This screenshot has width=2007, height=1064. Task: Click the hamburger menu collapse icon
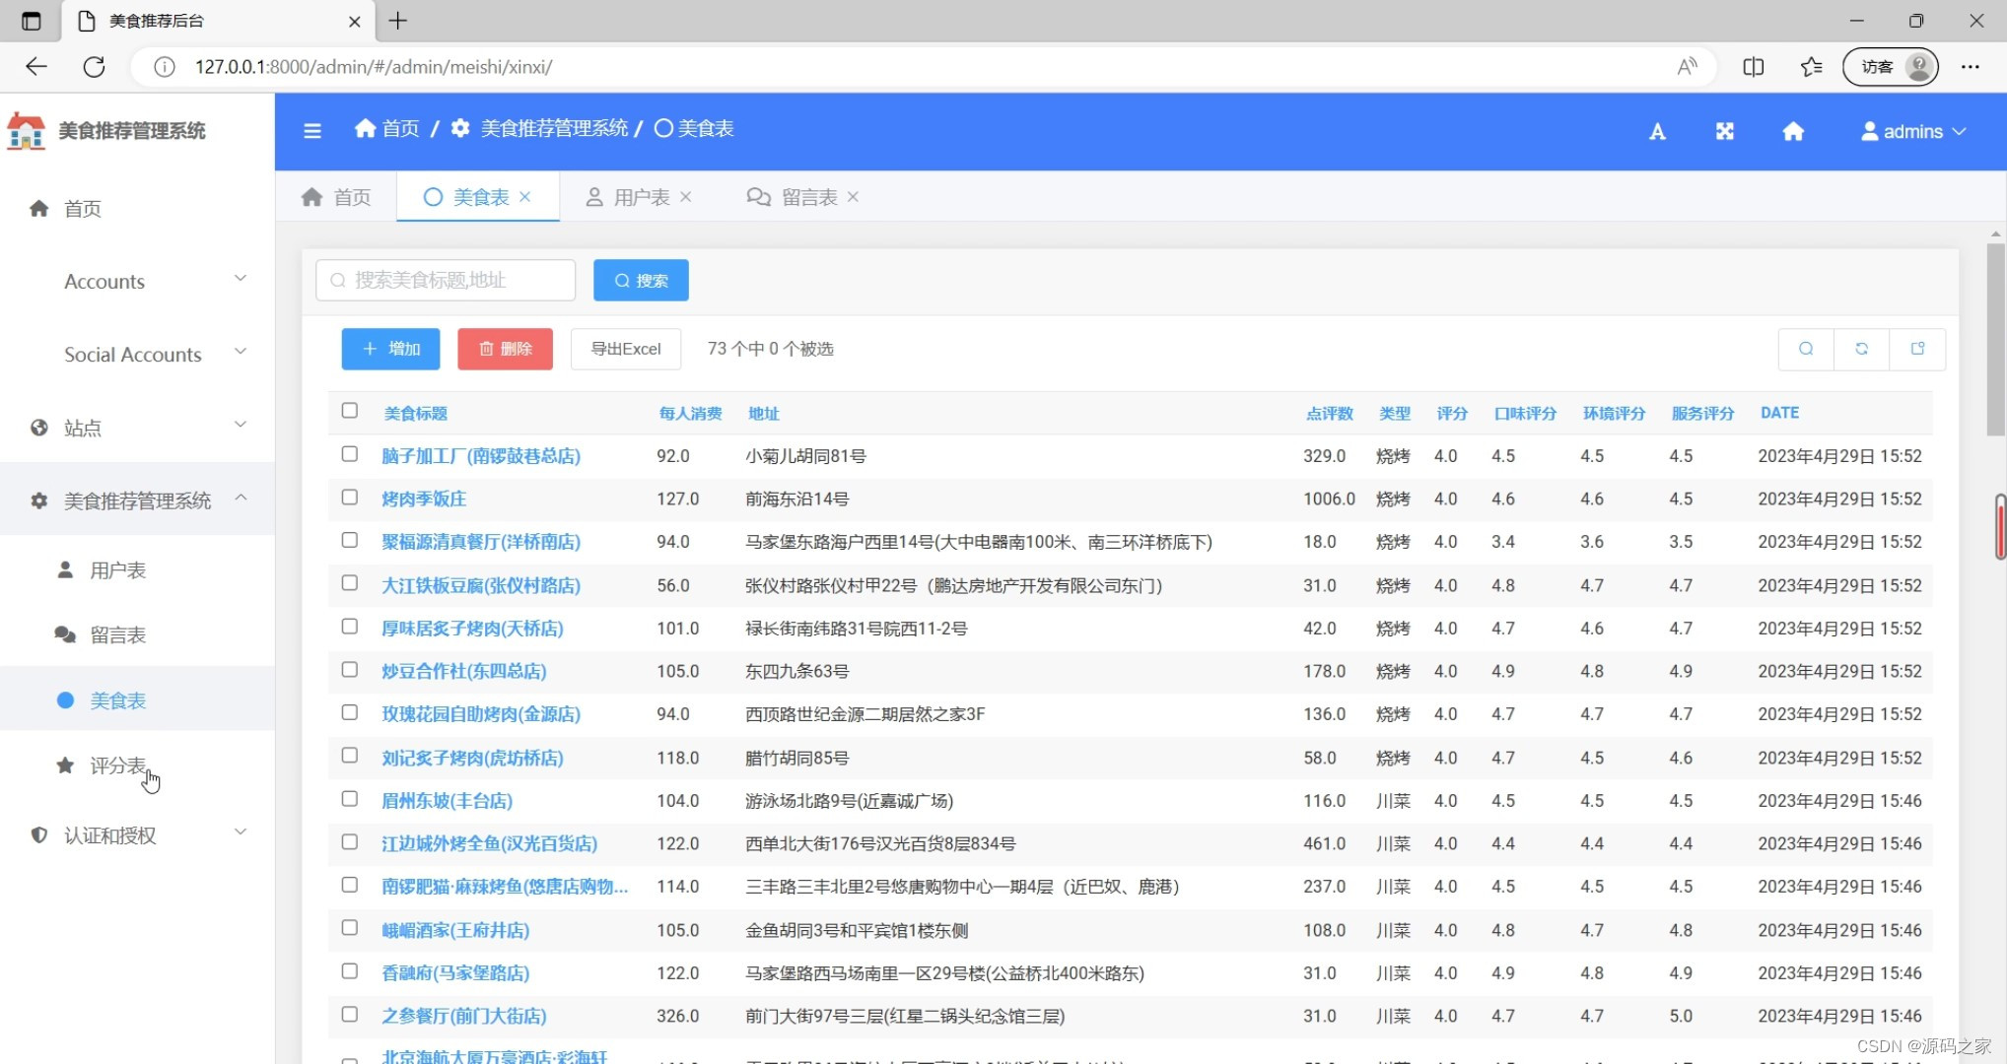(x=312, y=130)
